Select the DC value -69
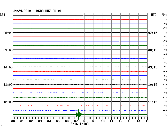The width and height of the screenshot is (168, 128). [x=165, y=72]
